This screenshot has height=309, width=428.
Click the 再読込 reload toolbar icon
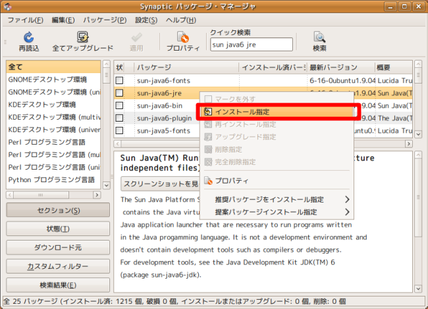tap(28, 41)
